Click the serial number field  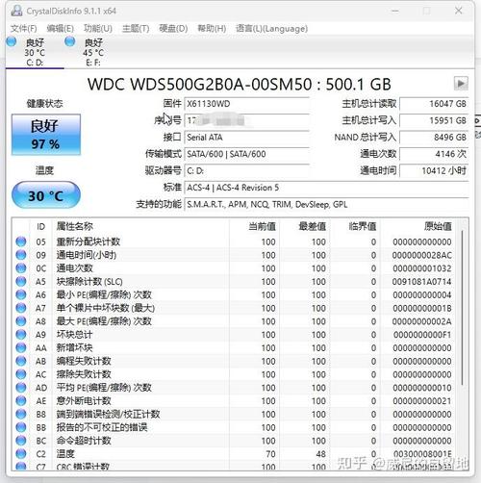[247, 120]
